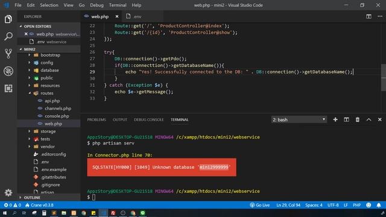Viewport: 386px width, 217px height.
Task: Open Windows Start button
Action: click(x=5, y=213)
